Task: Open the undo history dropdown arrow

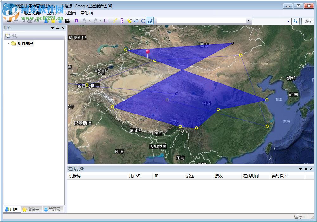Action: click(89, 21)
